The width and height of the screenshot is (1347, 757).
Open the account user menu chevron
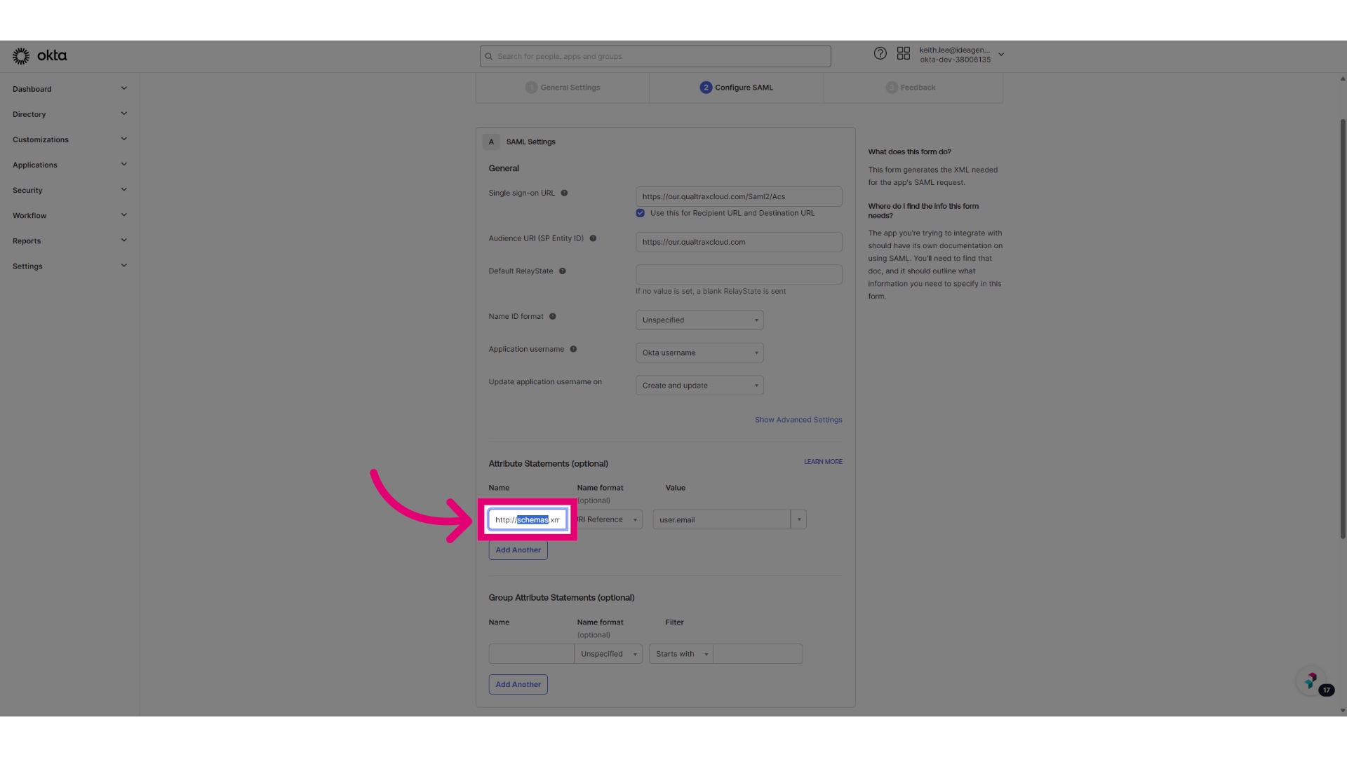(x=1001, y=55)
